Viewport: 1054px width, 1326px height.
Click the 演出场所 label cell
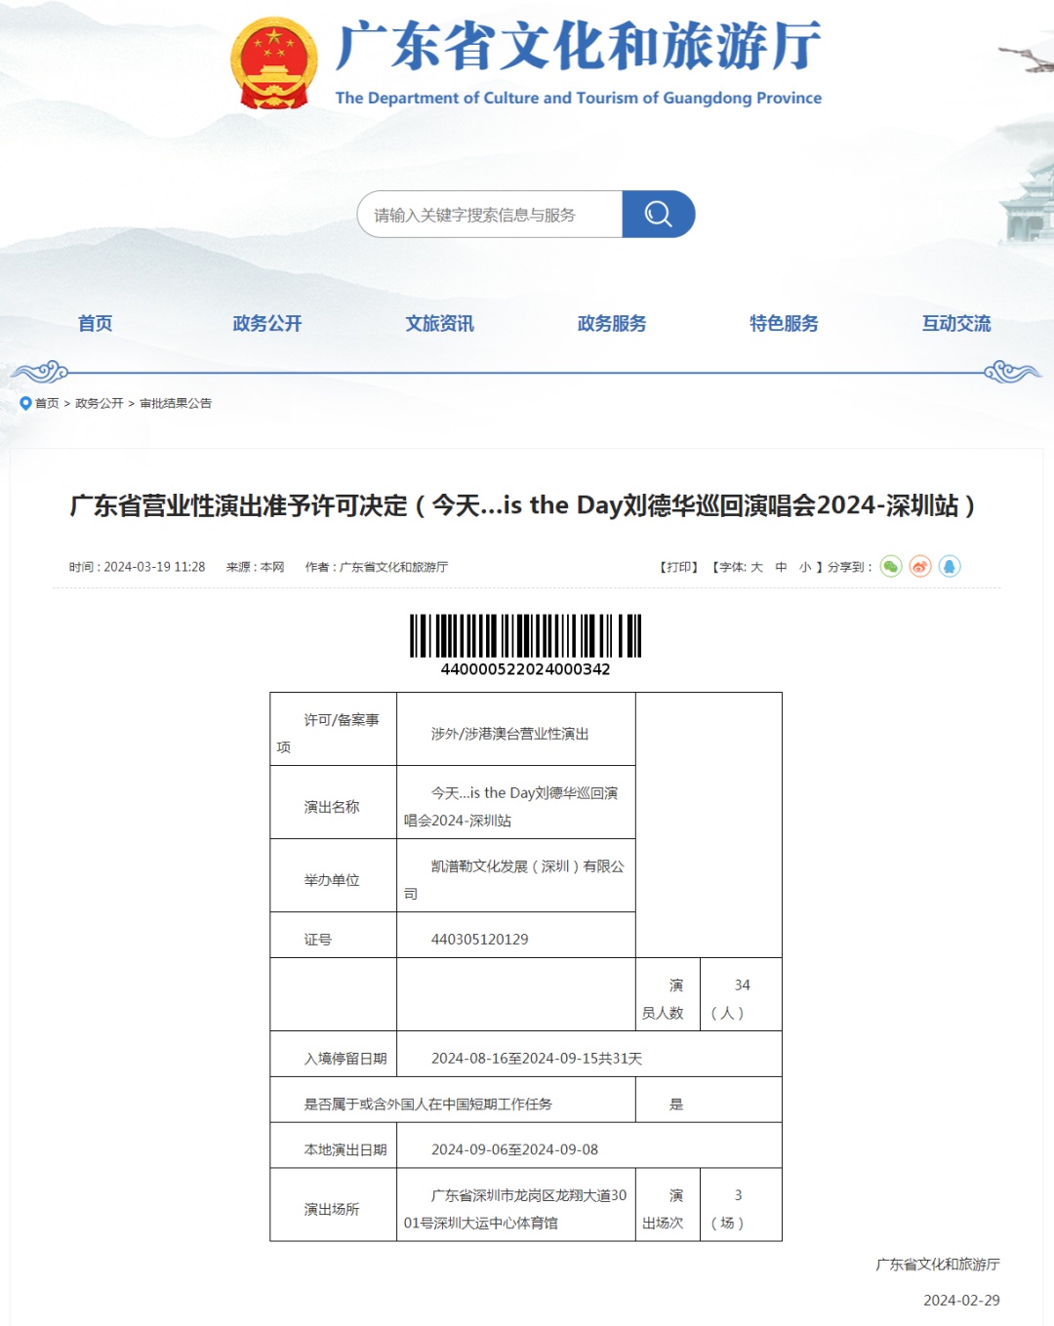click(334, 1205)
